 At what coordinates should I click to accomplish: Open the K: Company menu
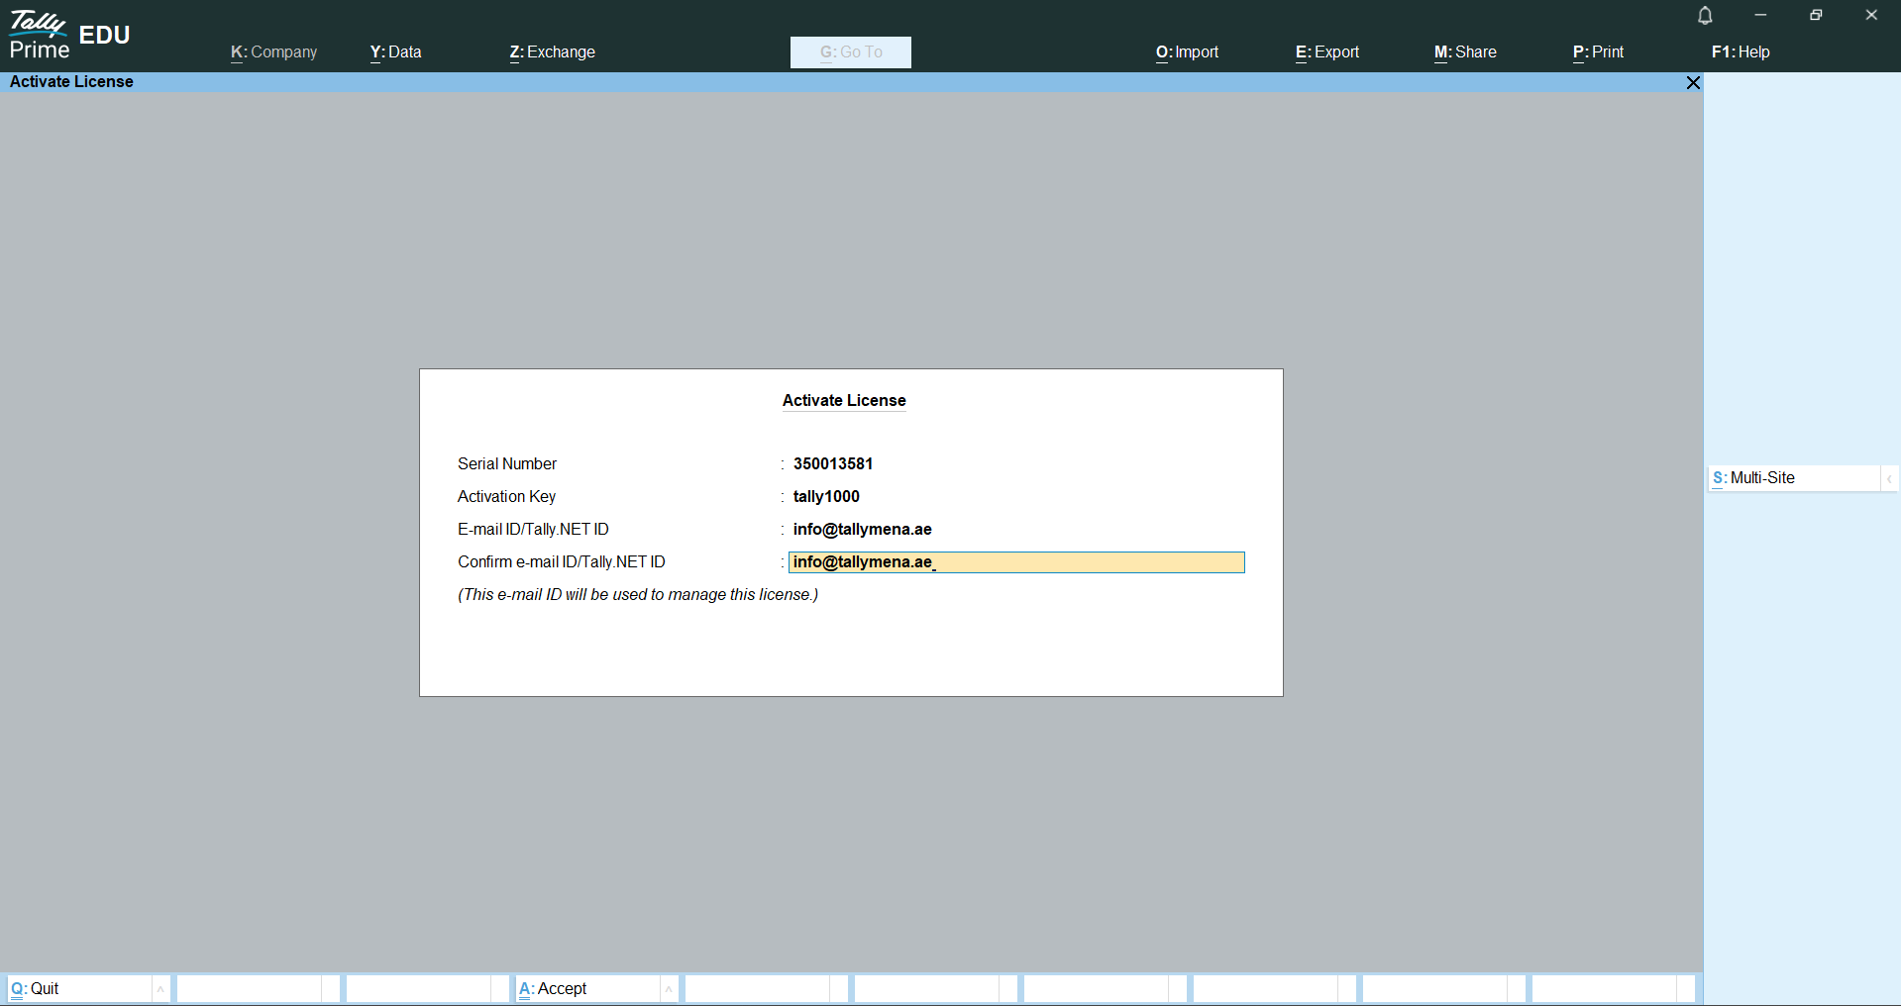pos(273,52)
